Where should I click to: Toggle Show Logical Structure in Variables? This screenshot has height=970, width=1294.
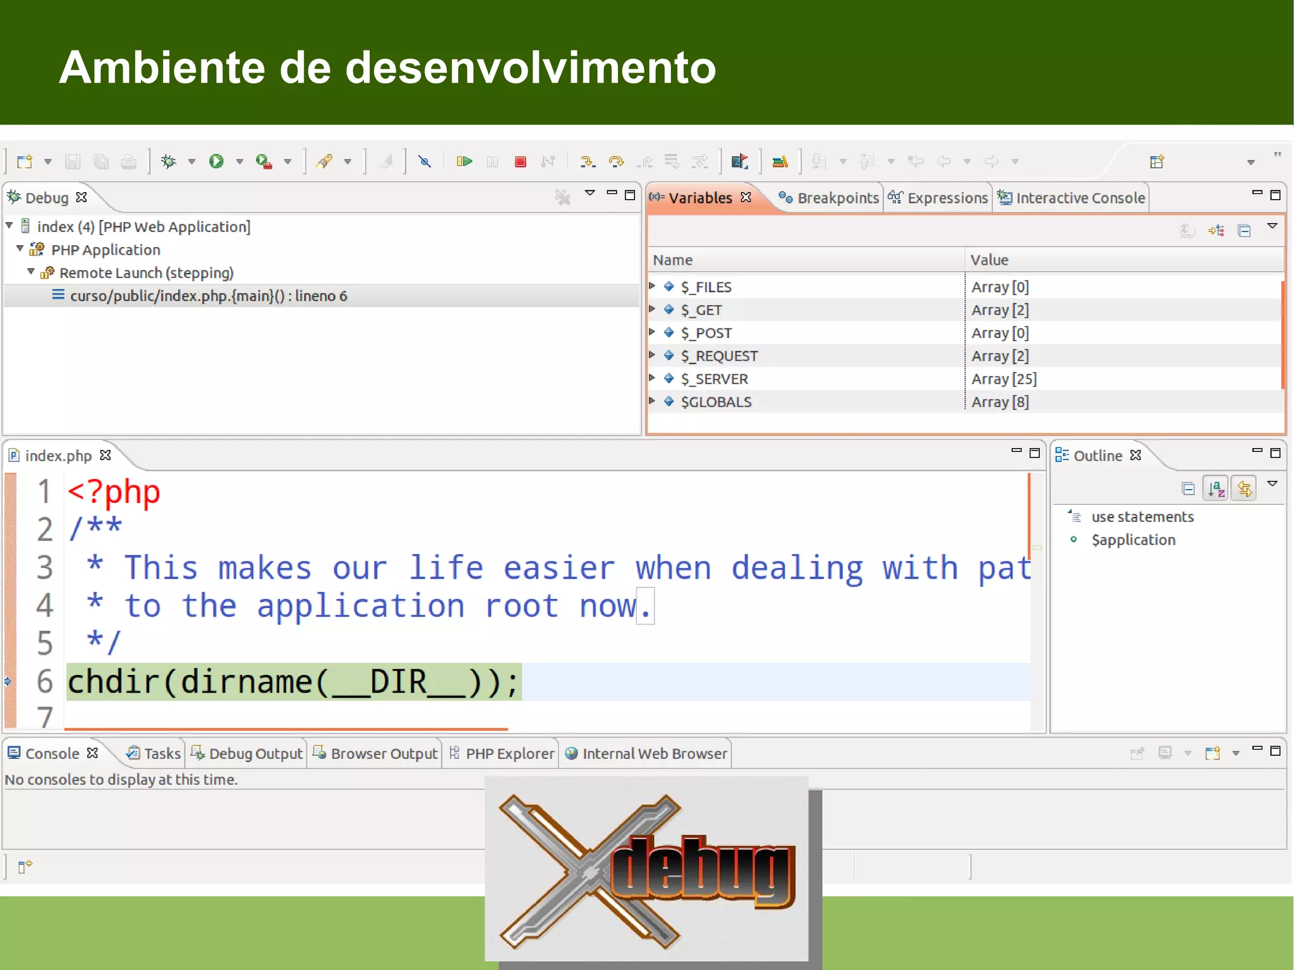pyautogui.click(x=1216, y=231)
